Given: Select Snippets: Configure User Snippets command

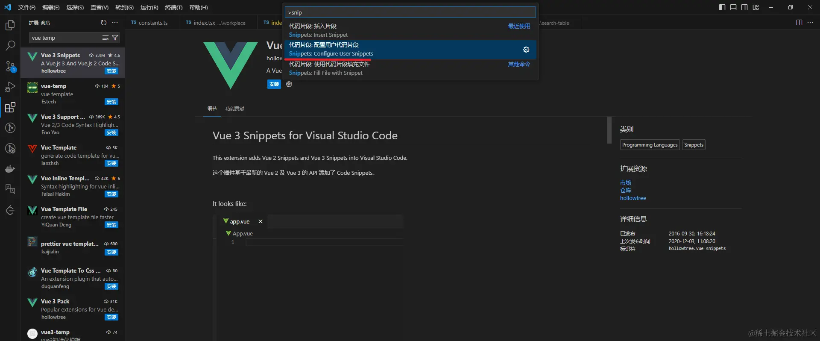Looking at the screenshot, I should pos(410,50).
